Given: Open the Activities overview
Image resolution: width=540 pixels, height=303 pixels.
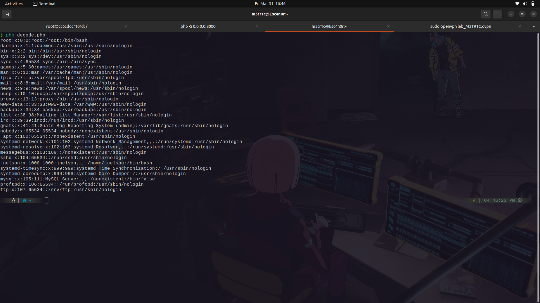Looking at the screenshot, I should (x=13, y=4).
